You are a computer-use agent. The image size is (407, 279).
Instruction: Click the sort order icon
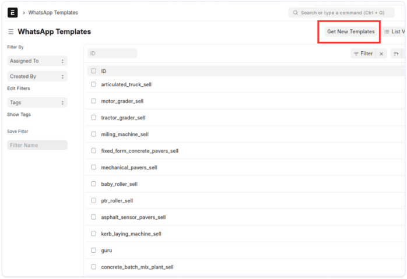[396, 54]
